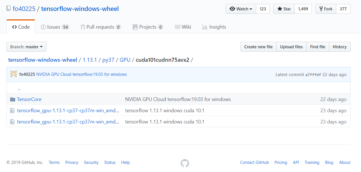
Task: Click the repository book icon
Action: pyautogui.click(x=9, y=9)
